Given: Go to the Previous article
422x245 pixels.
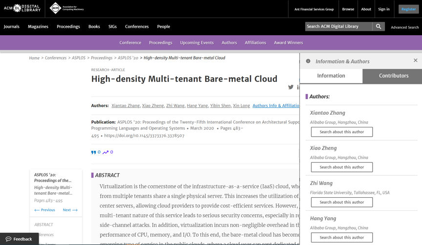Looking at the screenshot, I should pyautogui.click(x=44, y=210).
